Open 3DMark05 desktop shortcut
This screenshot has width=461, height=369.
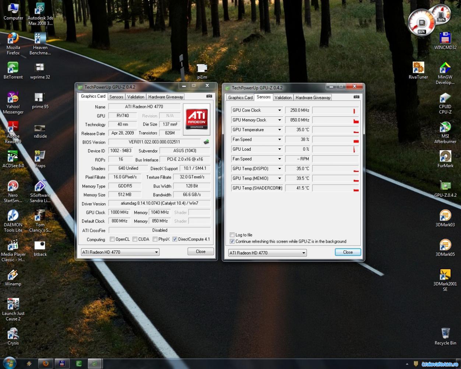coord(445,247)
